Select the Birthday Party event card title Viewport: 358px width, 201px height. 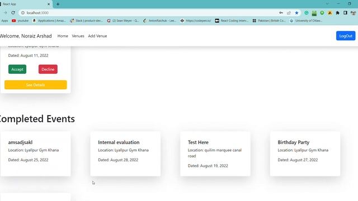293,142
